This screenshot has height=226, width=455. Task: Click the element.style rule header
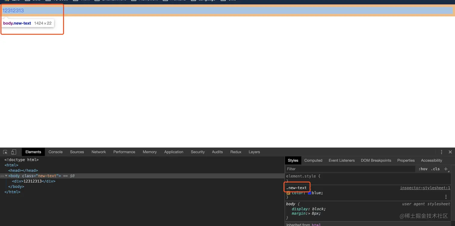coord(303,176)
